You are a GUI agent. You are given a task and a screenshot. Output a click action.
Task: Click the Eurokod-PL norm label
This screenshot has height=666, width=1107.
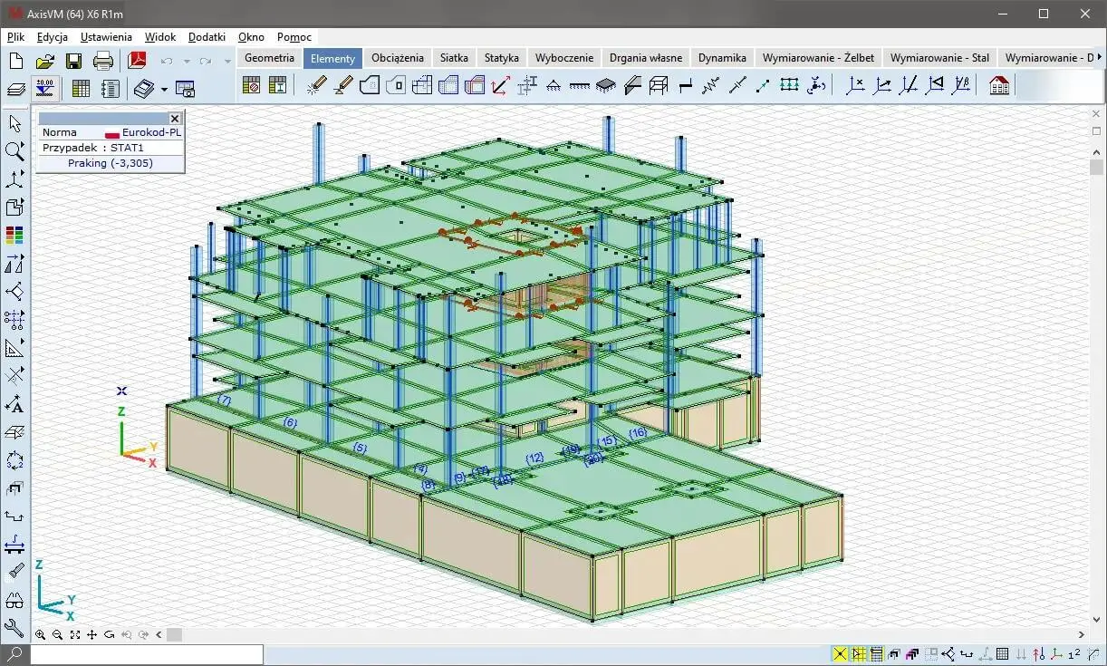point(150,132)
